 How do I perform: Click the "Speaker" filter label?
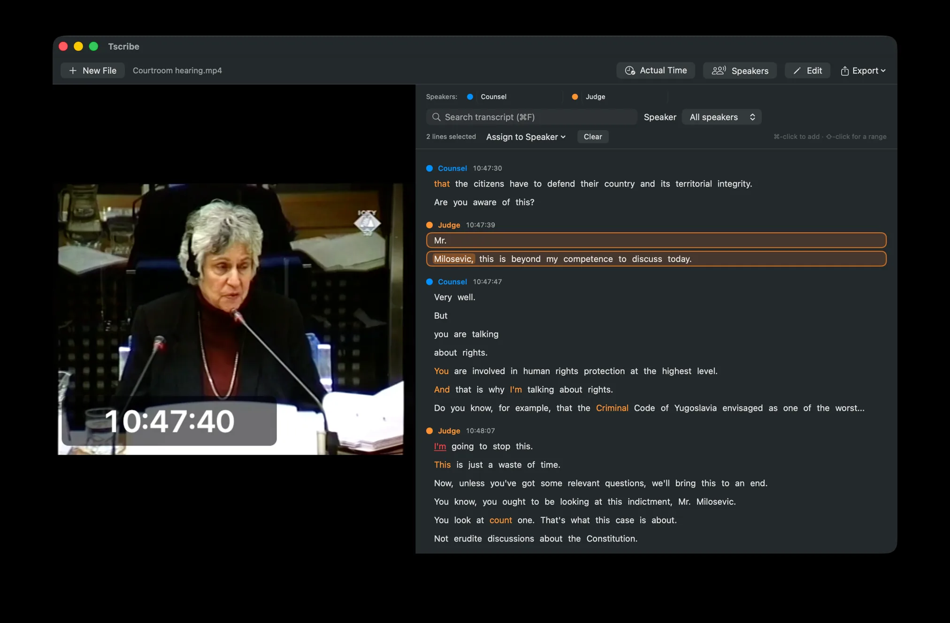click(x=660, y=117)
